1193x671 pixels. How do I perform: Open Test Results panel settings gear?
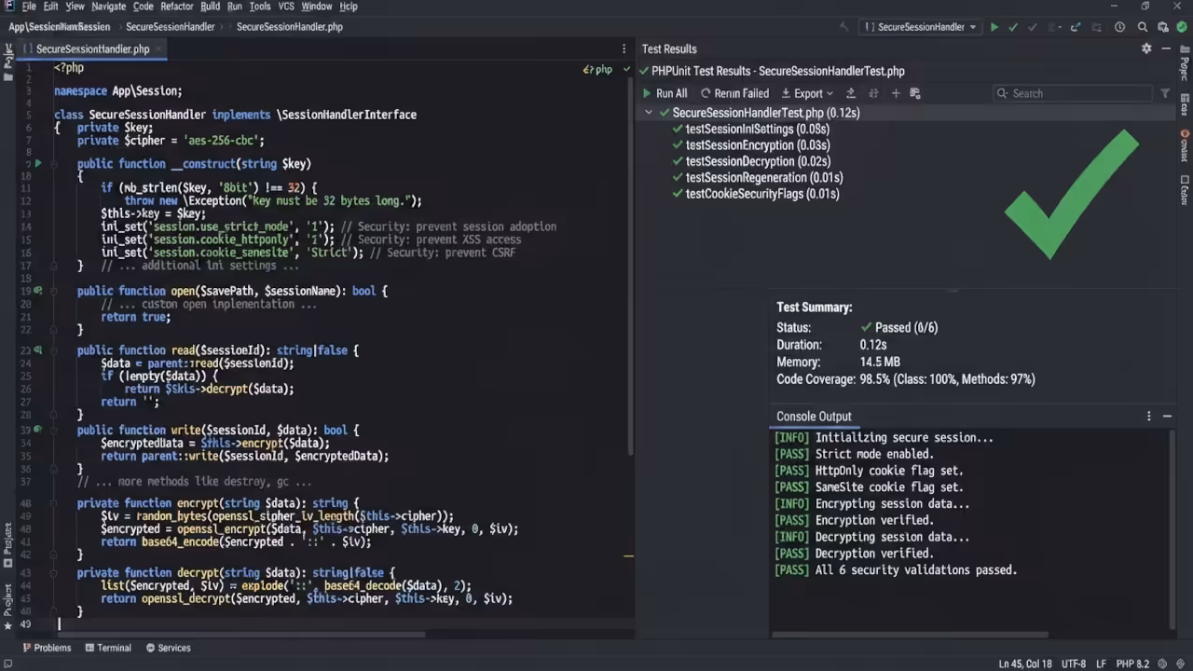point(1146,48)
